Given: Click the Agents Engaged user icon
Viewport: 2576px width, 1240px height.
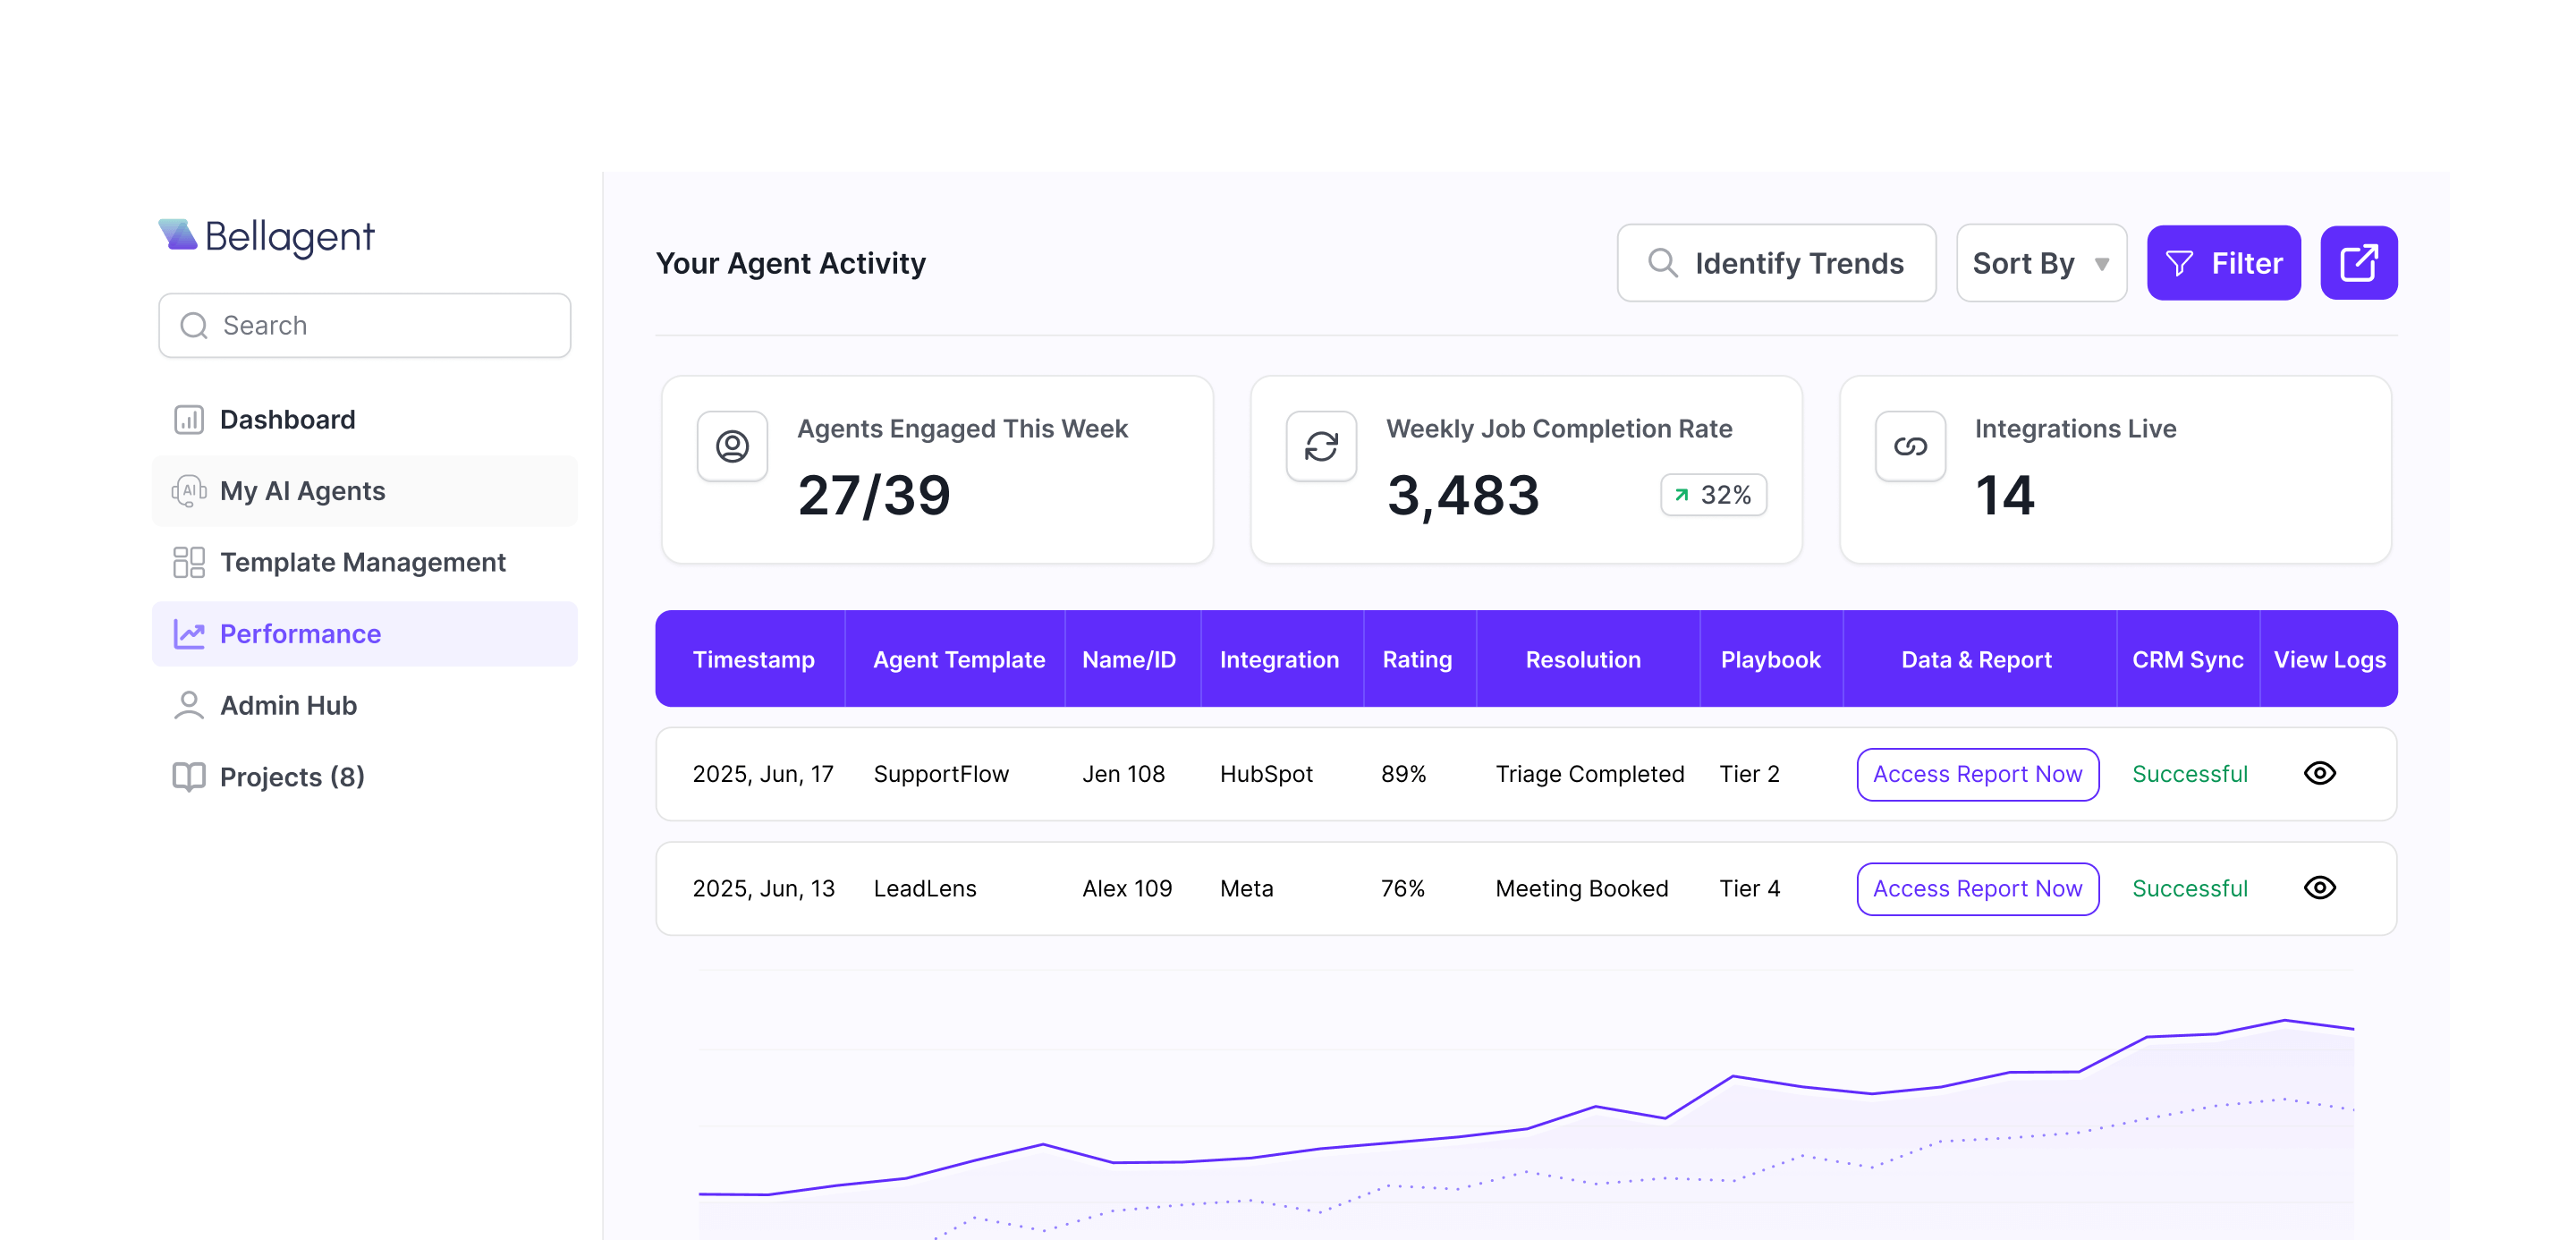Looking at the screenshot, I should 732,446.
